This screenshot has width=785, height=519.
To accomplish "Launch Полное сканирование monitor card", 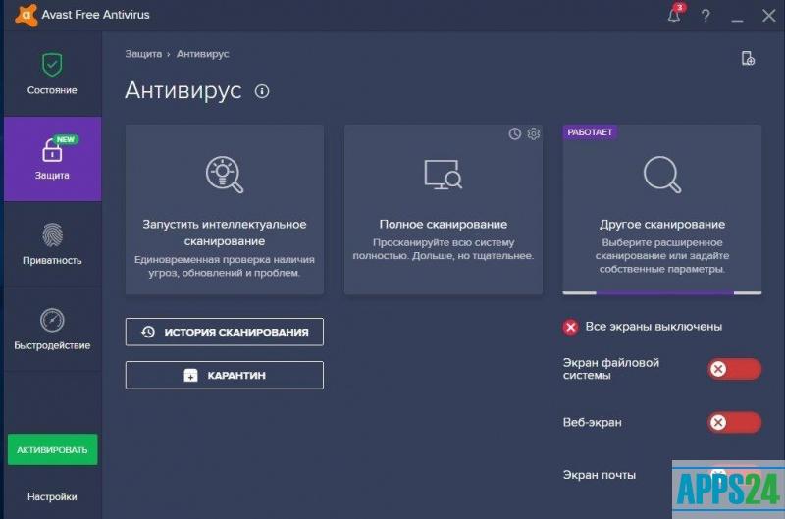I will pos(444,209).
